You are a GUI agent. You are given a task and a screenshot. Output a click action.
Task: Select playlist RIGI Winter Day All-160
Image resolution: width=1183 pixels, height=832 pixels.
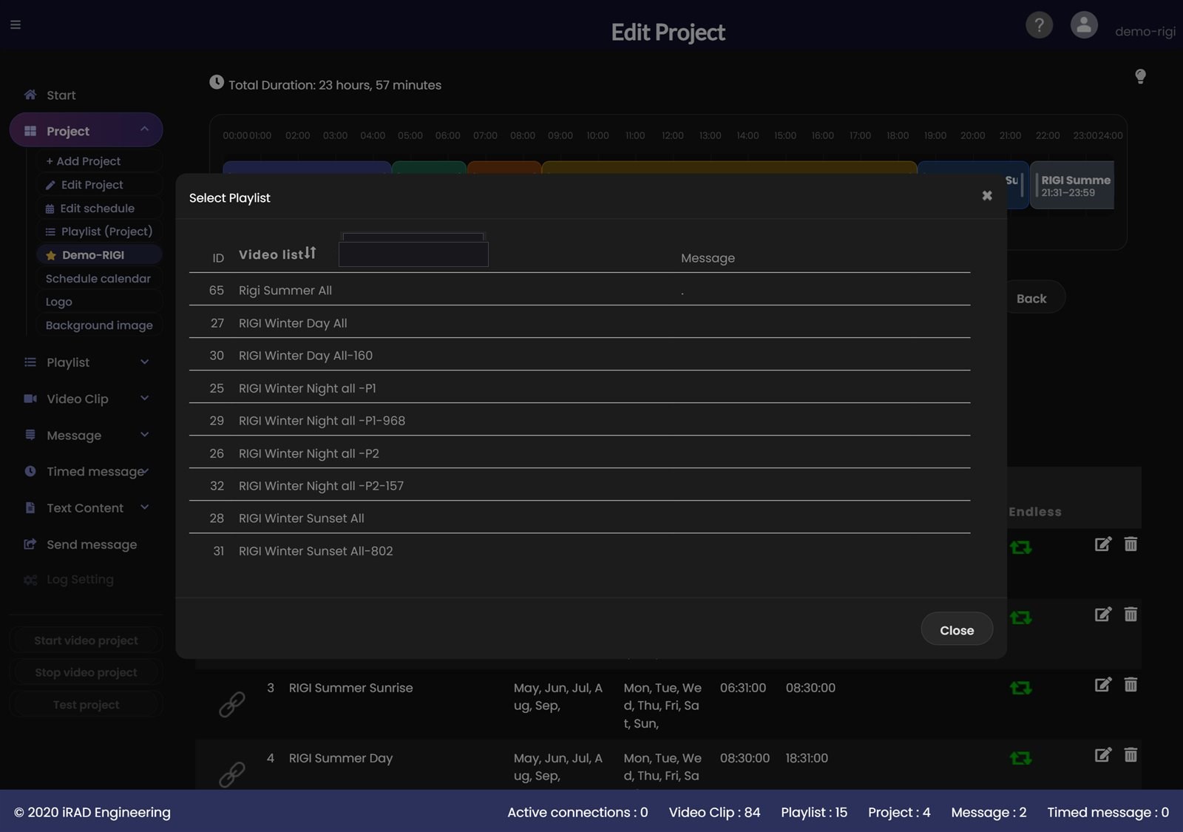(x=580, y=355)
